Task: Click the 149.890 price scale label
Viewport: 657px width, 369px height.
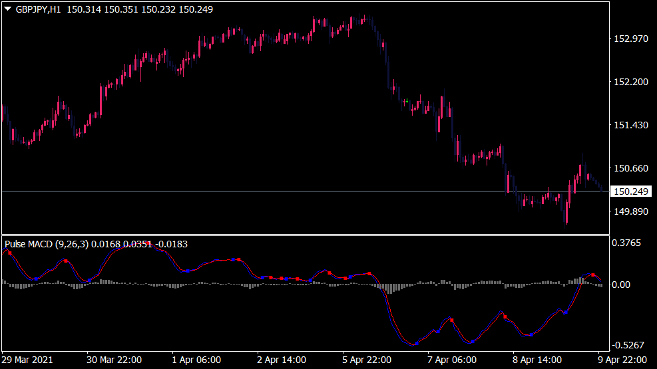Action: [630, 211]
